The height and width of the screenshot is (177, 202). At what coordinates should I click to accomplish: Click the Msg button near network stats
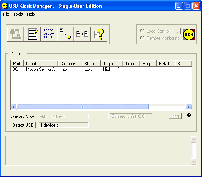pyautogui.click(x=175, y=116)
